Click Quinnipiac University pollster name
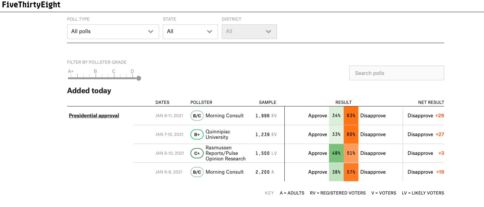484x207 pixels. [x=218, y=134]
